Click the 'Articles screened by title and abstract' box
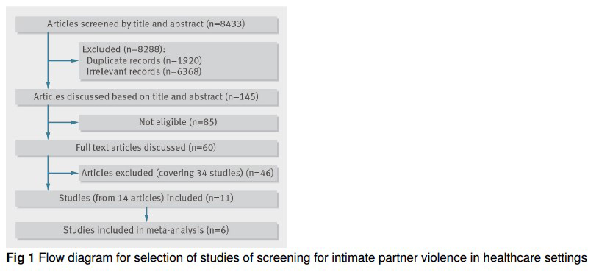This screenshot has height=275, width=599. point(146,24)
